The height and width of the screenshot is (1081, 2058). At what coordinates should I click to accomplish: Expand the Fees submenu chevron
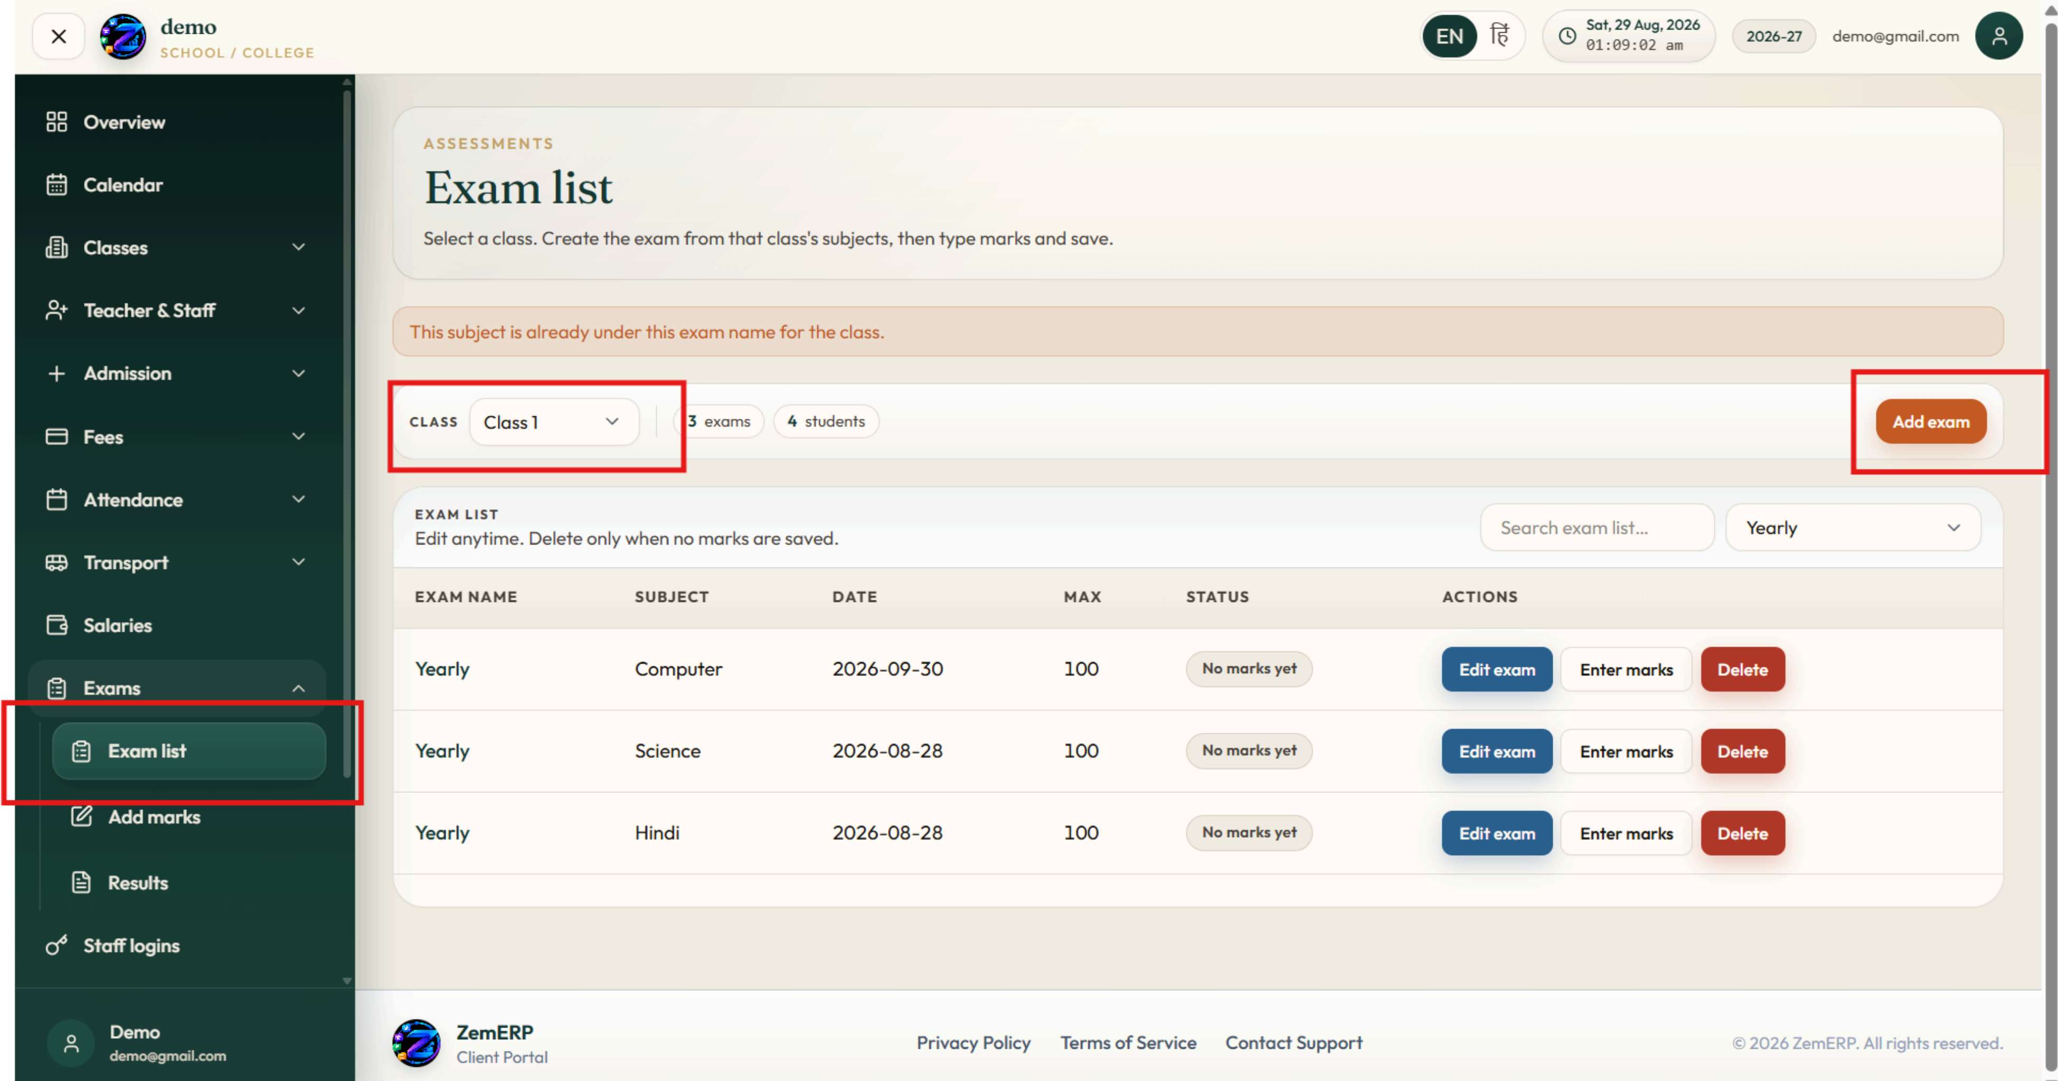click(298, 436)
